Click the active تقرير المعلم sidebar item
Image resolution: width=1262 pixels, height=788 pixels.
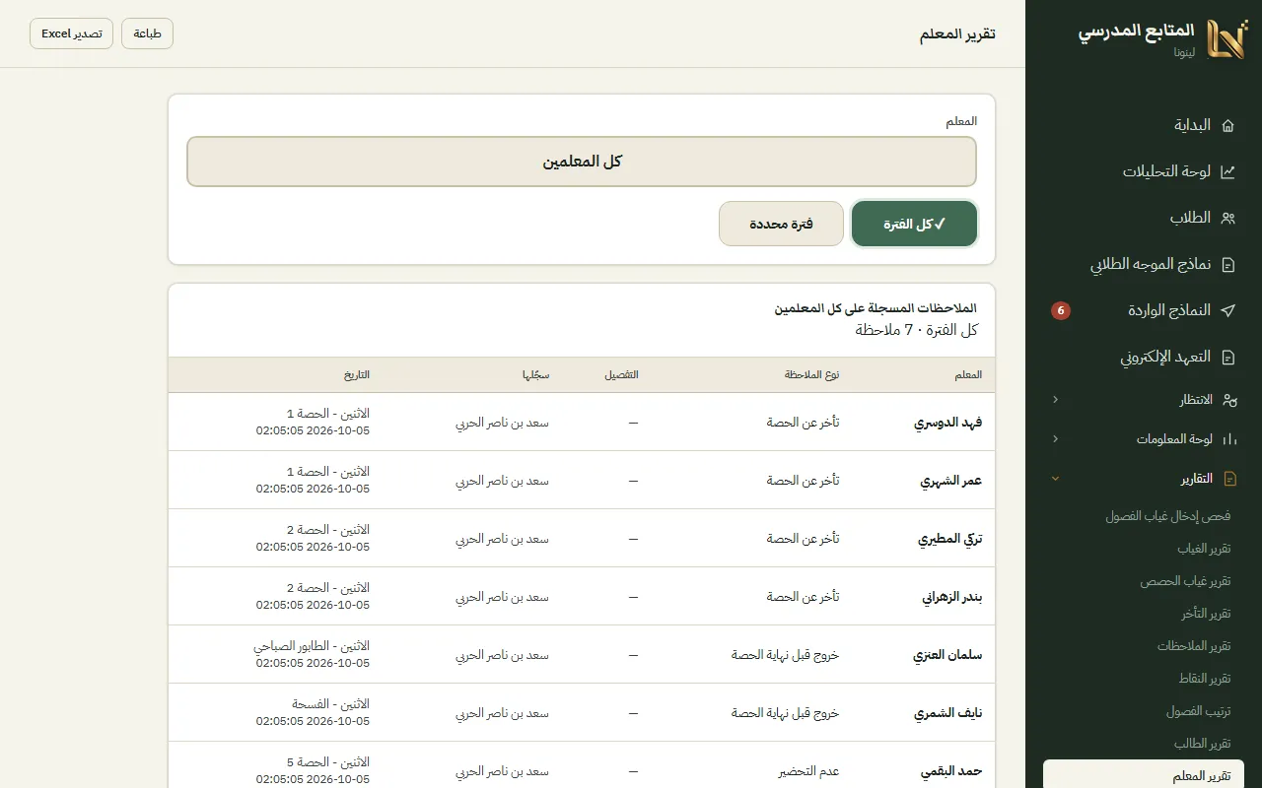coord(1144,775)
